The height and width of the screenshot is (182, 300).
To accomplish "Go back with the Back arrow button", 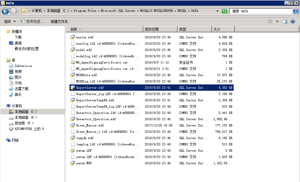I will 5,11.
